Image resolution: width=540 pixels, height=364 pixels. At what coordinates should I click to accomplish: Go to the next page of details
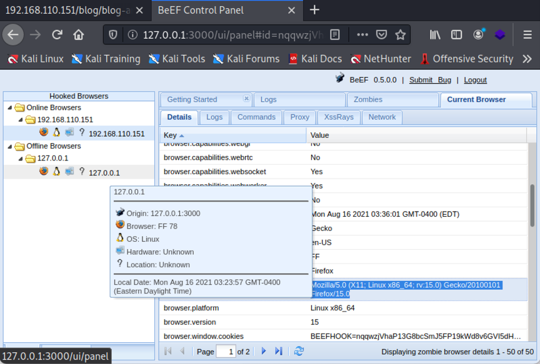point(264,352)
